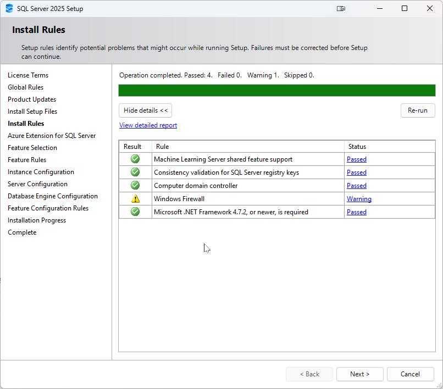
Task: Select Server Configuration step
Action: coord(37,184)
